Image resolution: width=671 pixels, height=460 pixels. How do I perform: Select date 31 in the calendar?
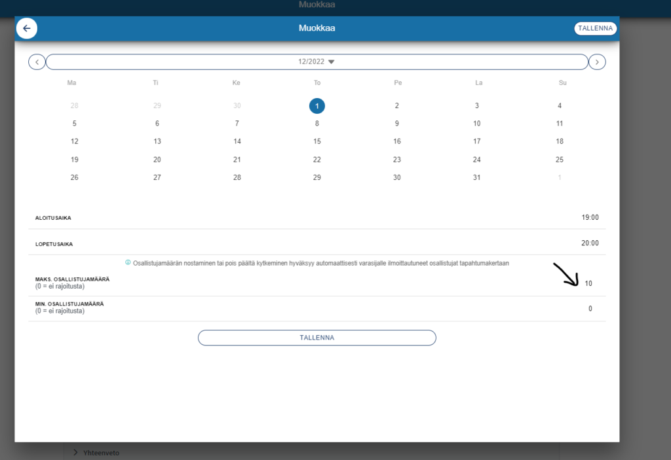477,177
